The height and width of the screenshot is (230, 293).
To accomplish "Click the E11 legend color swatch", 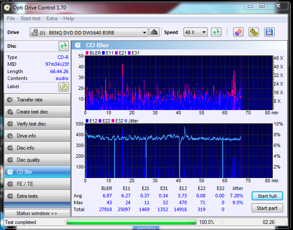I will tap(103, 53).
